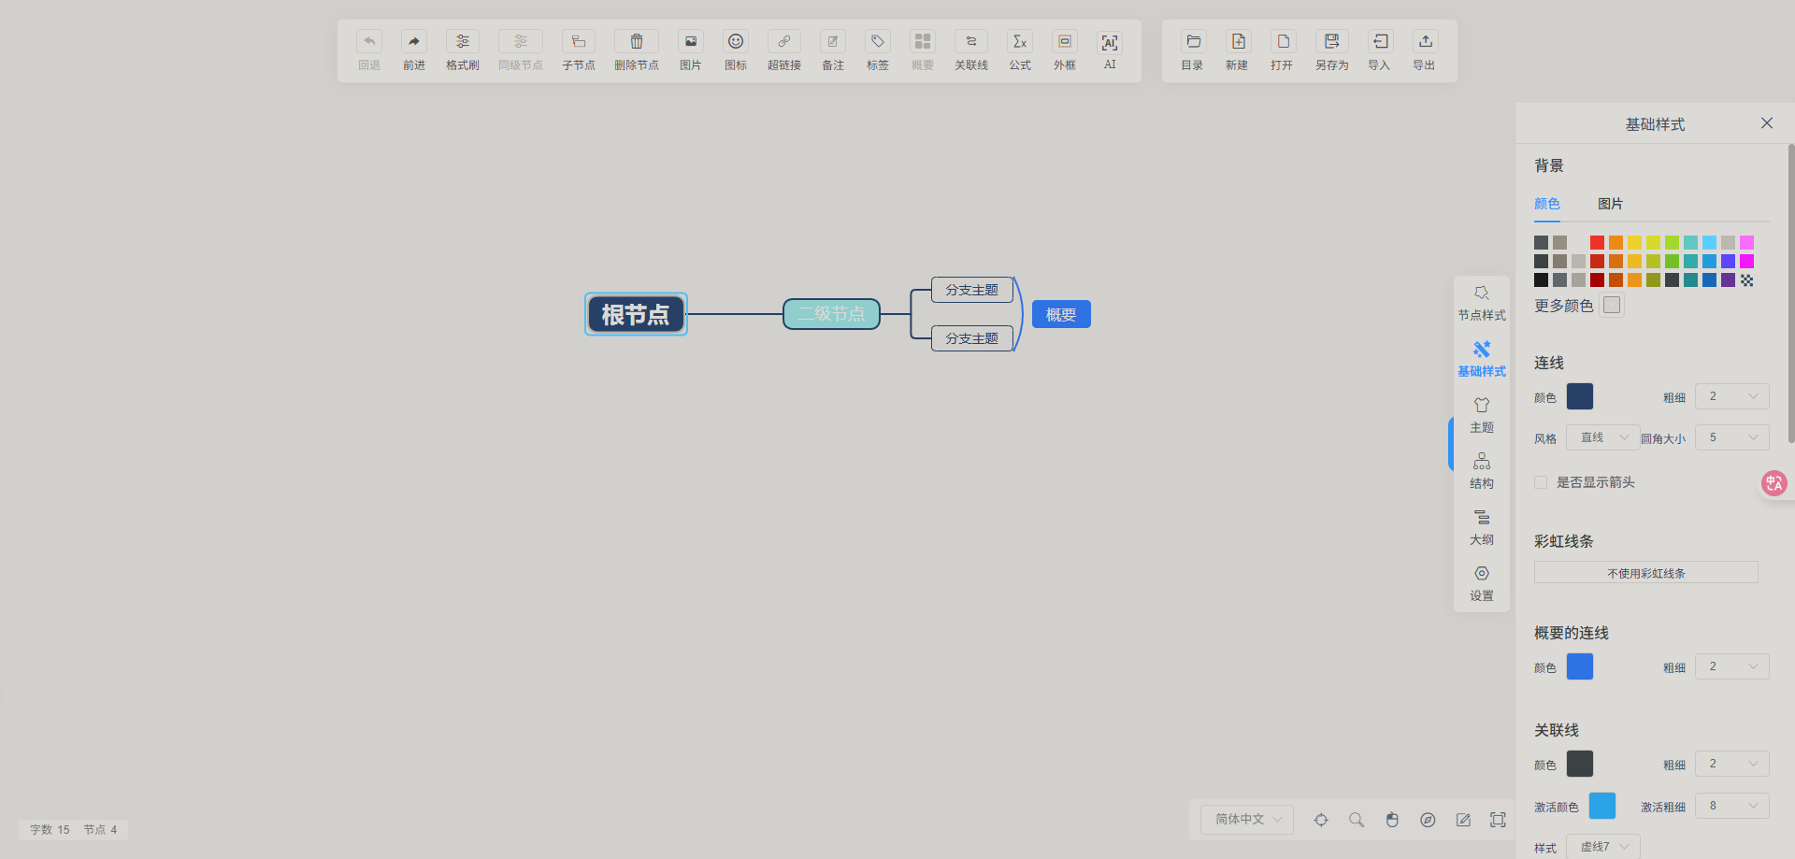This screenshot has width=1795, height=859.
Task: Open 更多颜色 color picker
Action: click(x=1611, y=305)
